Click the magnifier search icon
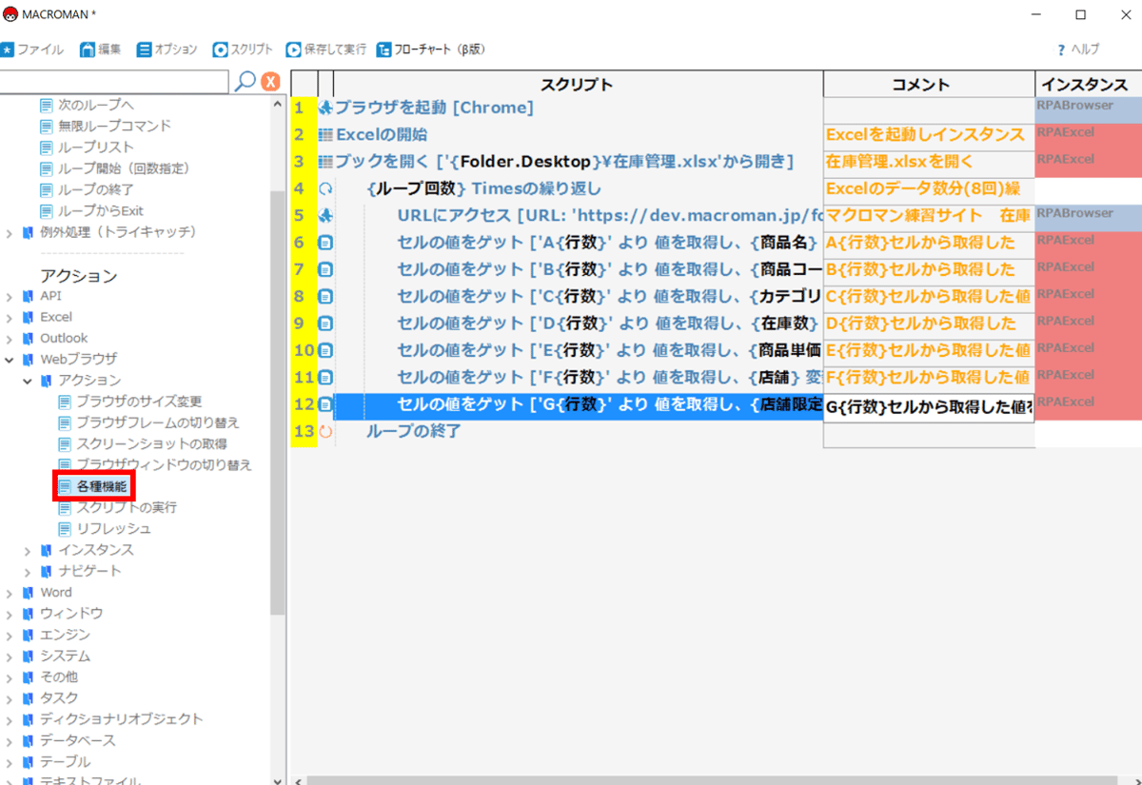The image size is (1142, 785). [x=245, y=82]
